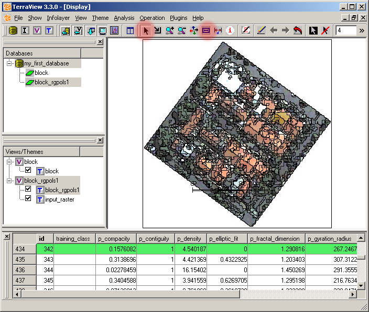Go to previous display with left arrow
This screenshot has height=312, width=369.
click(274, 30)
